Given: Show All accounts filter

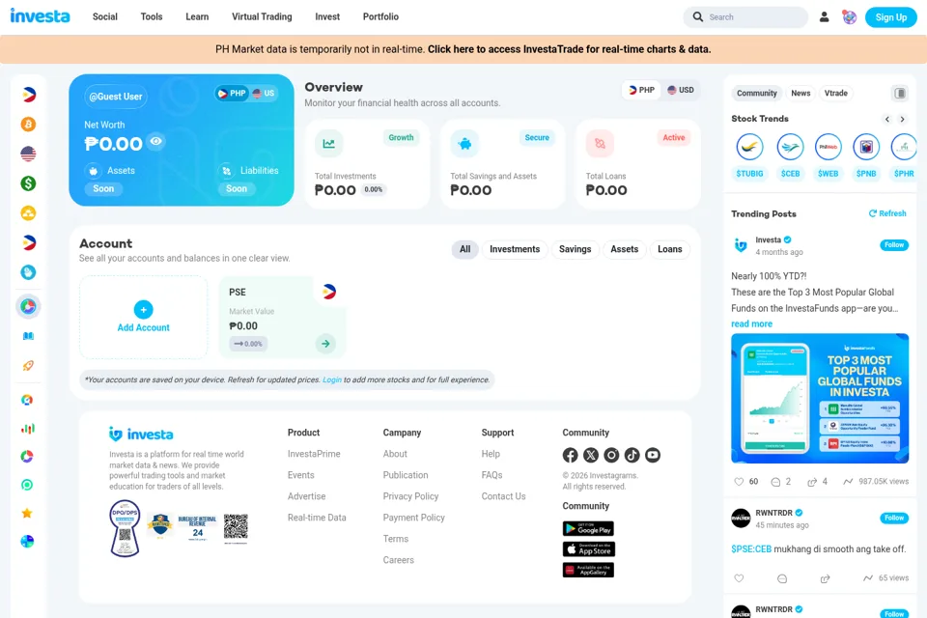Looking at the screenshot, I should (465, 249).
